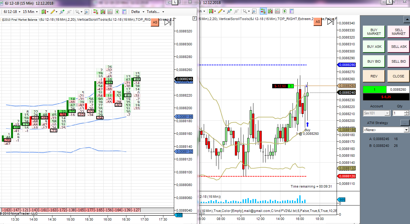Click the SELL BID button

[399, 61]
